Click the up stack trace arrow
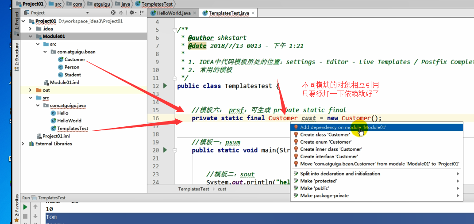The image size is (474, 224). click(35, 207)
